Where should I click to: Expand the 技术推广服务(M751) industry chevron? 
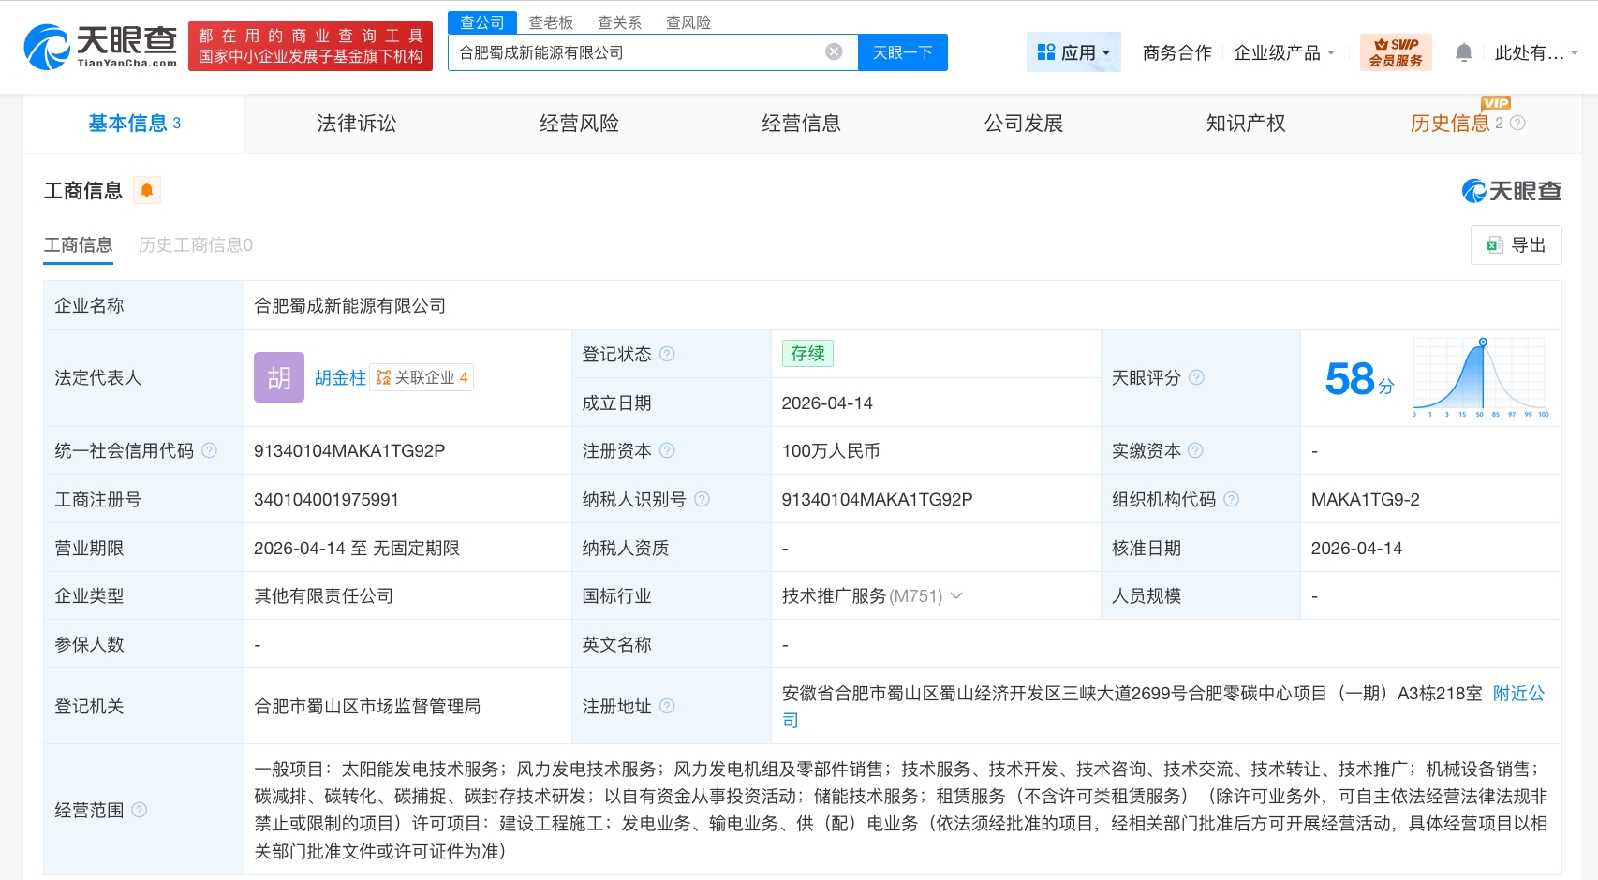[x=956, y=595]
